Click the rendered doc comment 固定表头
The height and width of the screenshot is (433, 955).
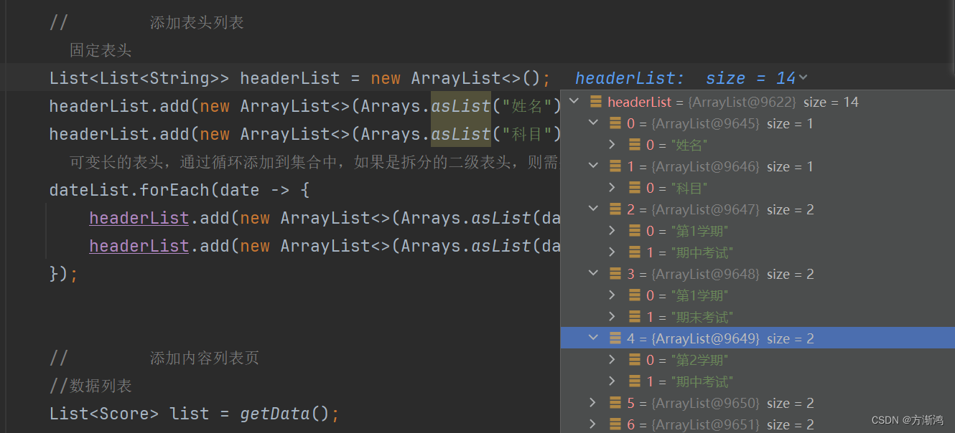(101, 50)
